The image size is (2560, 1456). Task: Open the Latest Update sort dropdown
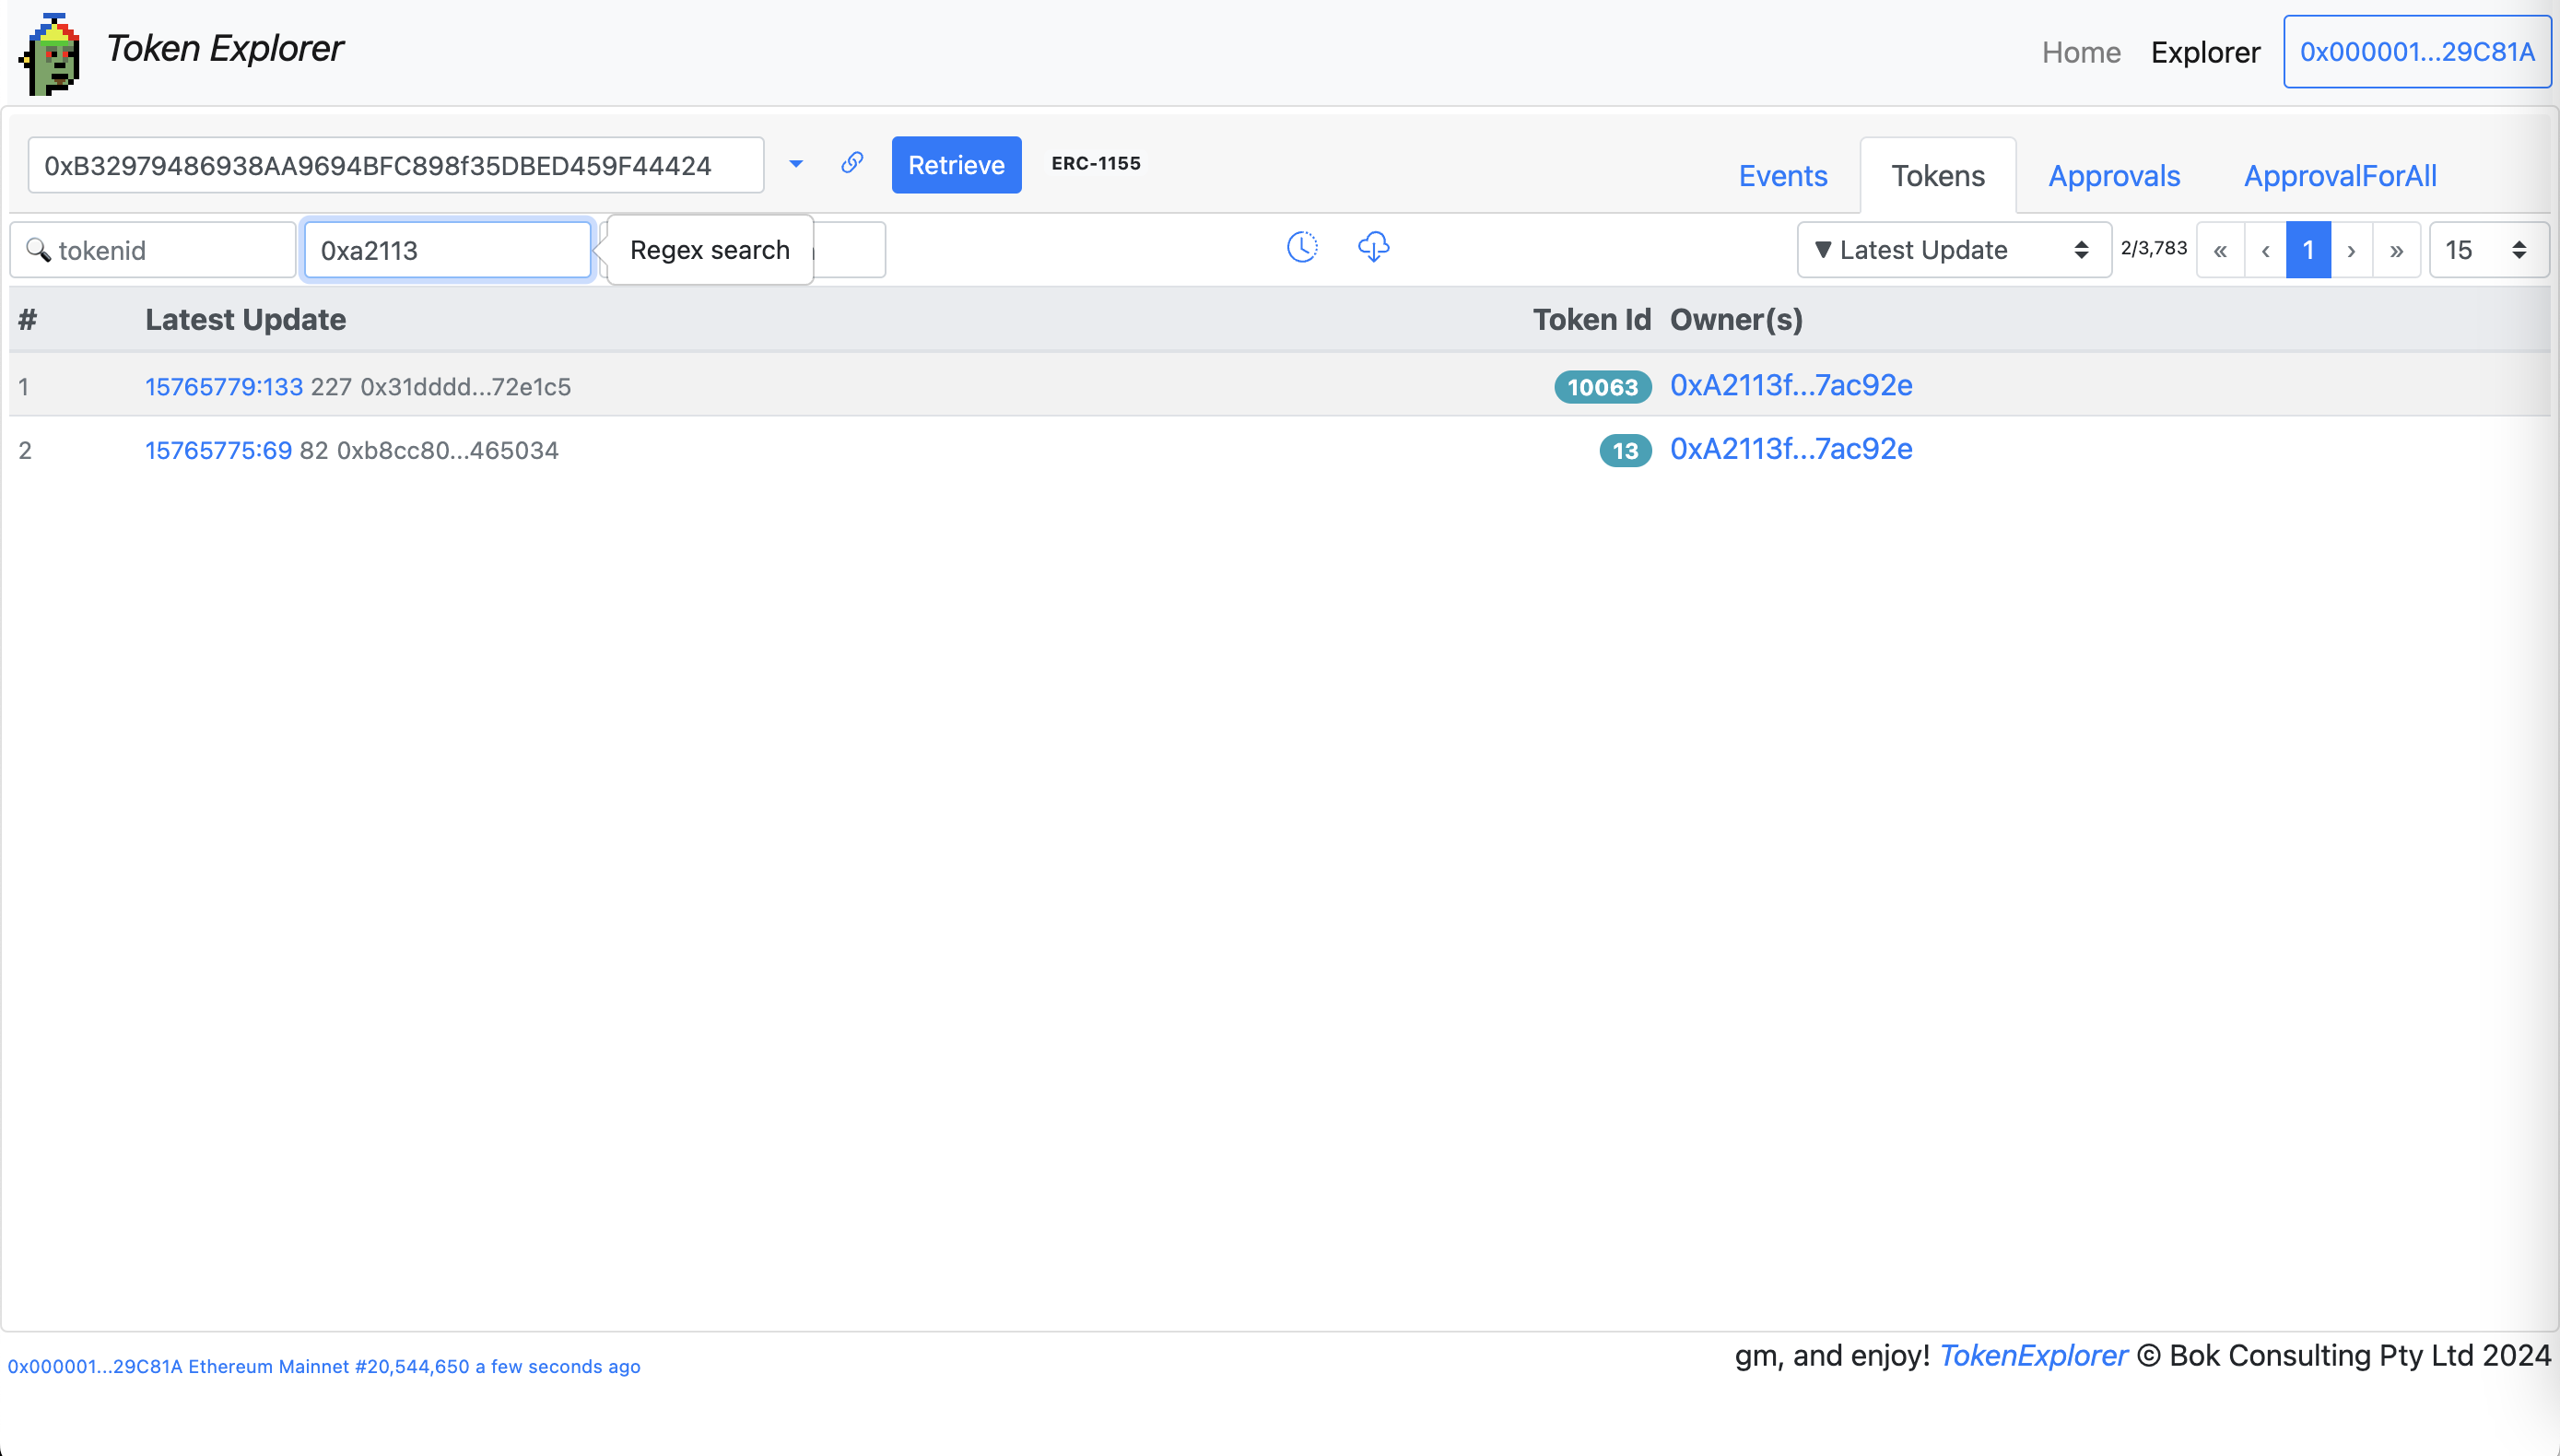[x=1952, y=250]
